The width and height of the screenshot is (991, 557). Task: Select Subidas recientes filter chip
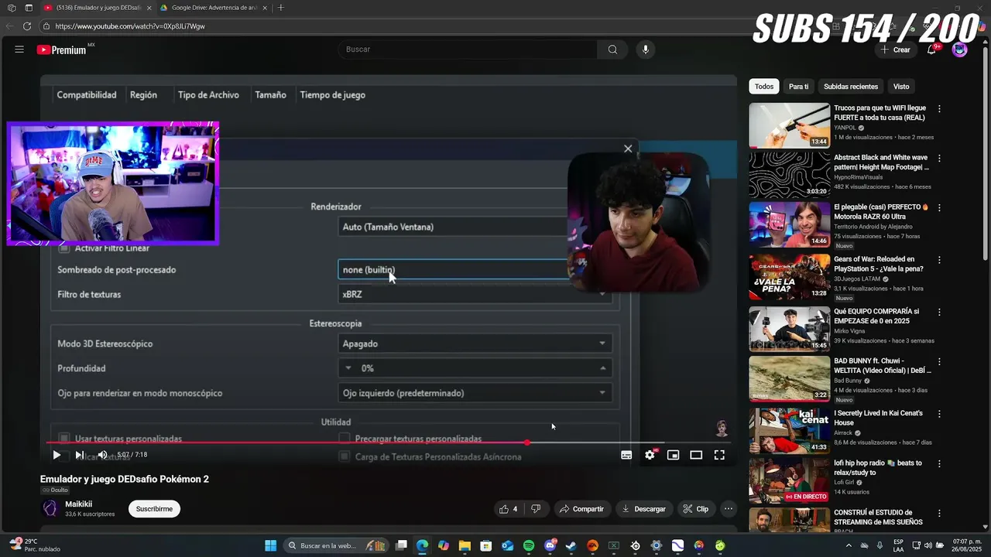click(x=851, y=87)
